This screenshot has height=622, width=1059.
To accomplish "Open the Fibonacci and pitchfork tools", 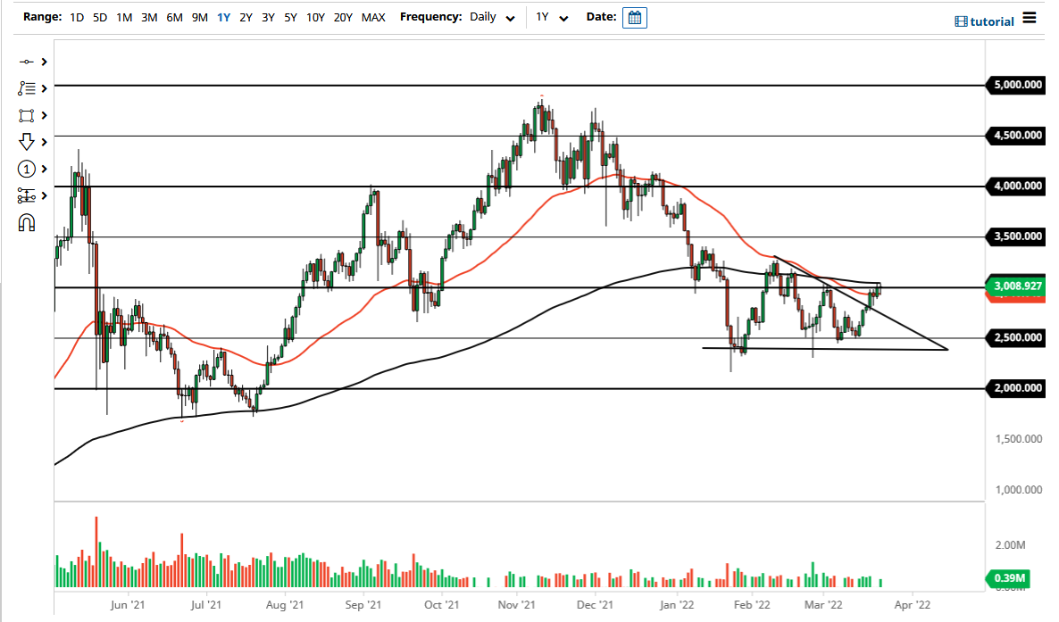I will click(x=26, y=88).
